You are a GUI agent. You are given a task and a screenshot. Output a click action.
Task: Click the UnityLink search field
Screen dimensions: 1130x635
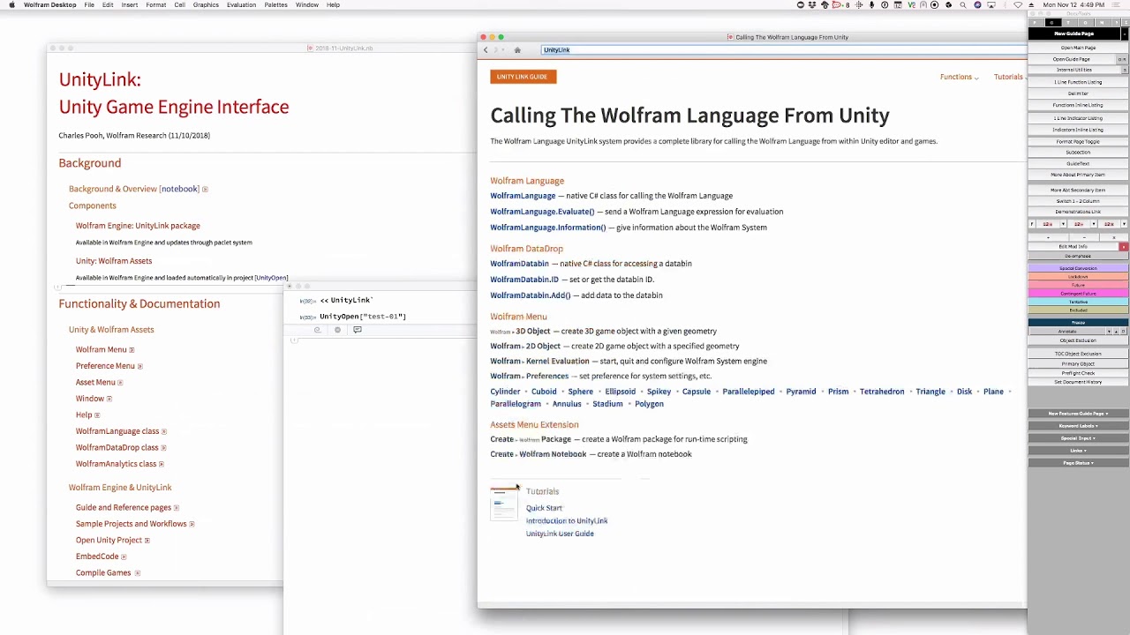pos(782,50)
